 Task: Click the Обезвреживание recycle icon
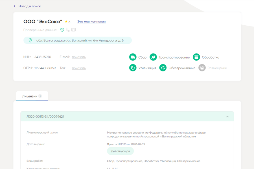pos(163,68)
